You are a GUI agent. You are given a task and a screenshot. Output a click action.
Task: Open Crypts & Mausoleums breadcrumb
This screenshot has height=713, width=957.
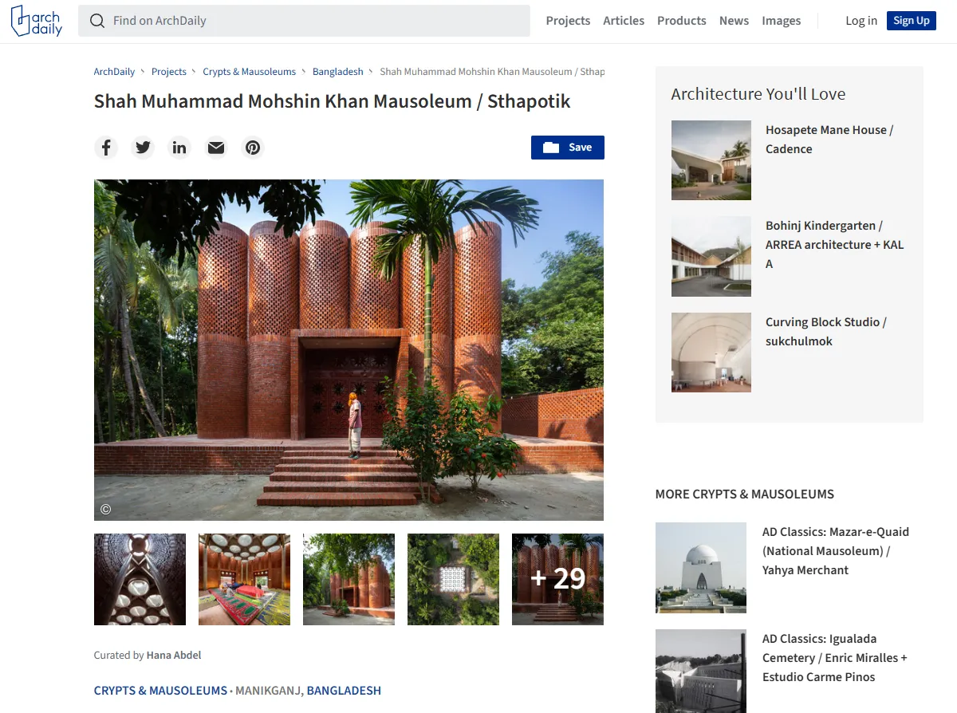pos(250,72)
